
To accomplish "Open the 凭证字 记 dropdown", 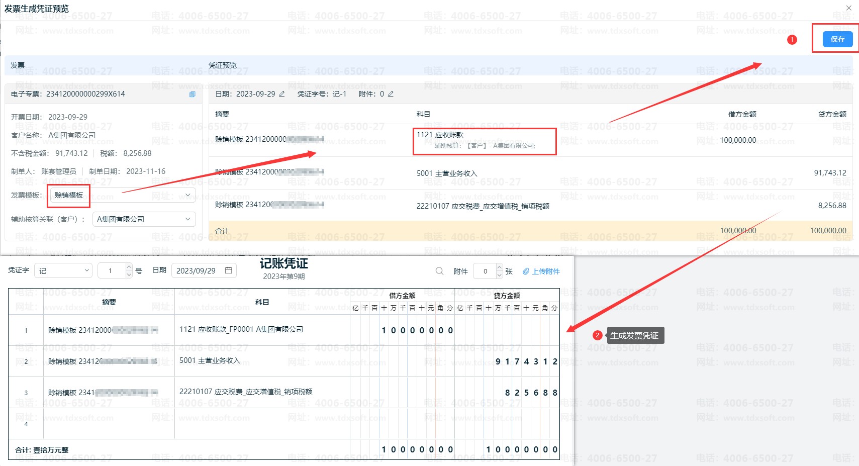I will 63,270.
